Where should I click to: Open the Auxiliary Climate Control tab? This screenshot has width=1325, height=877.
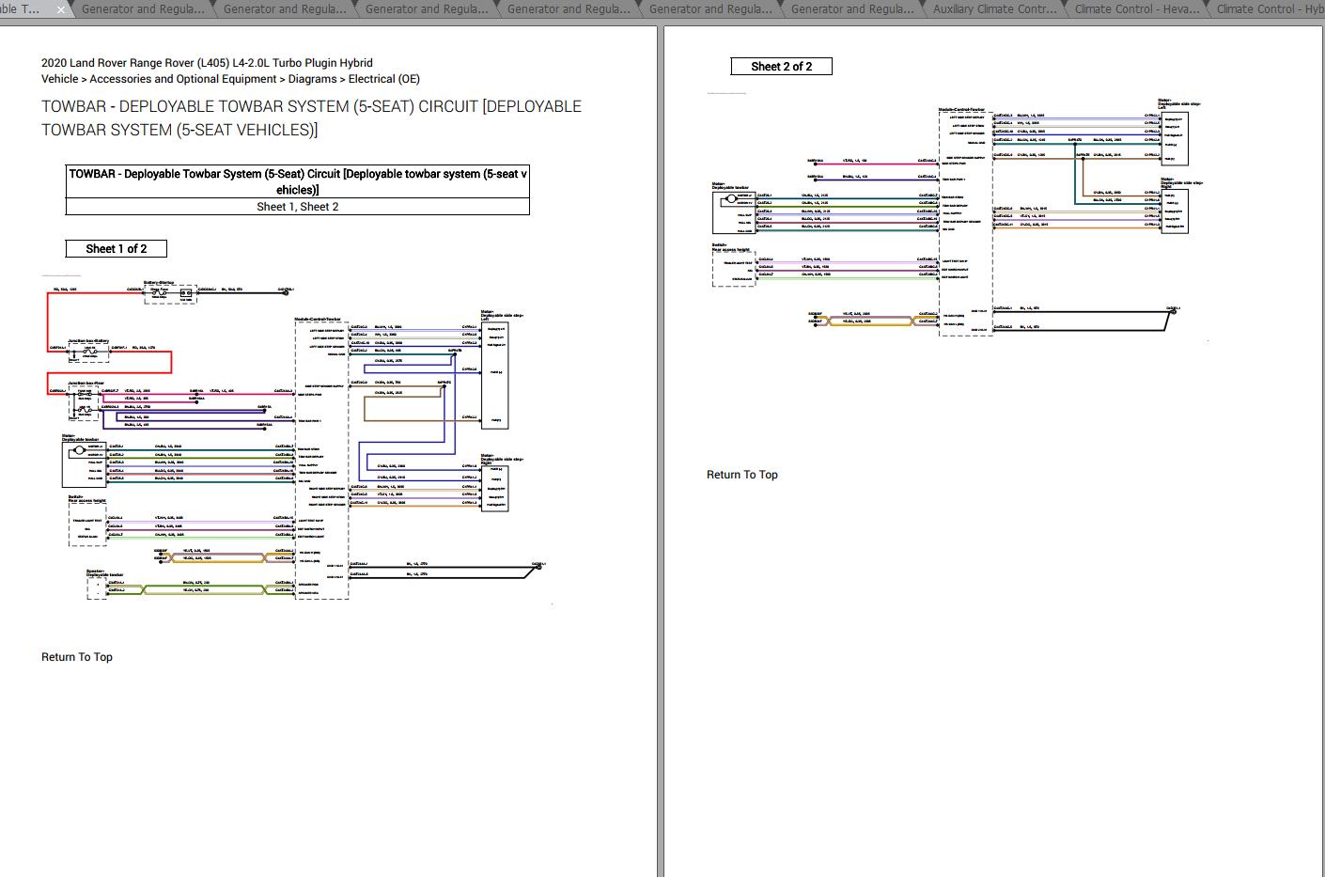pyautogui.click(x=992, y=9)
